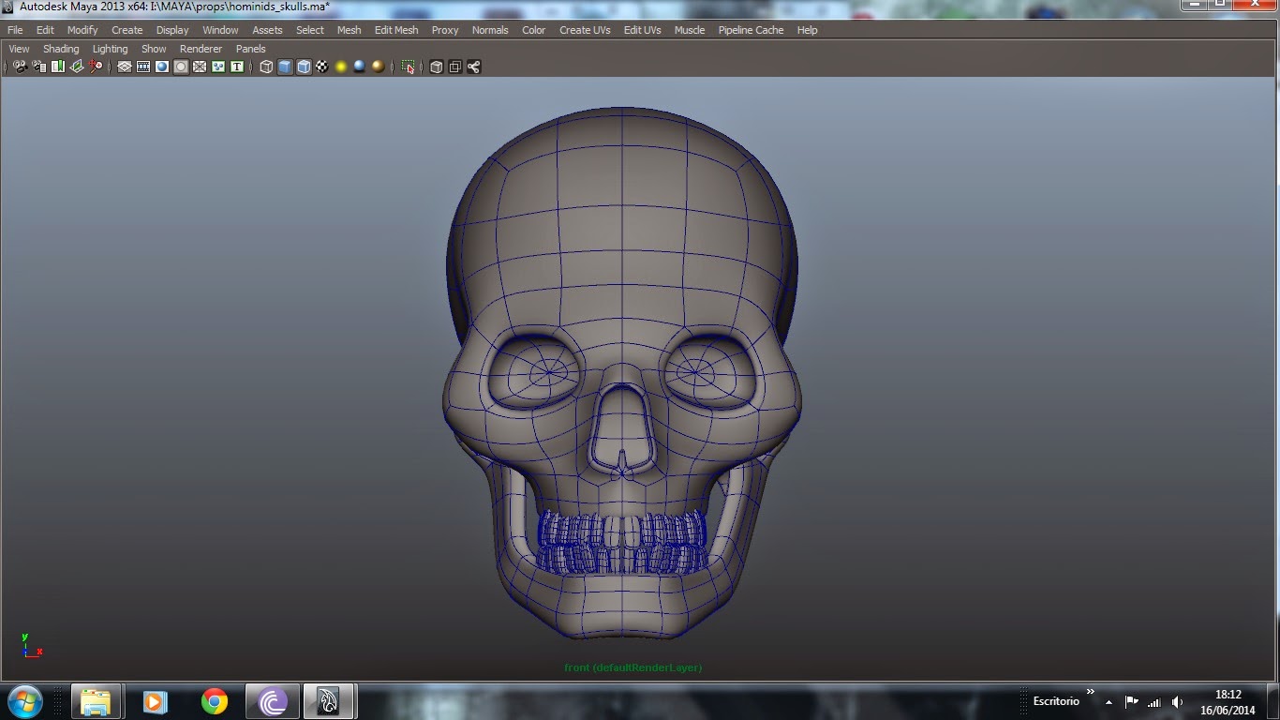
Task: Adjust the taskbar volume control
Action: pos(1177,700)
